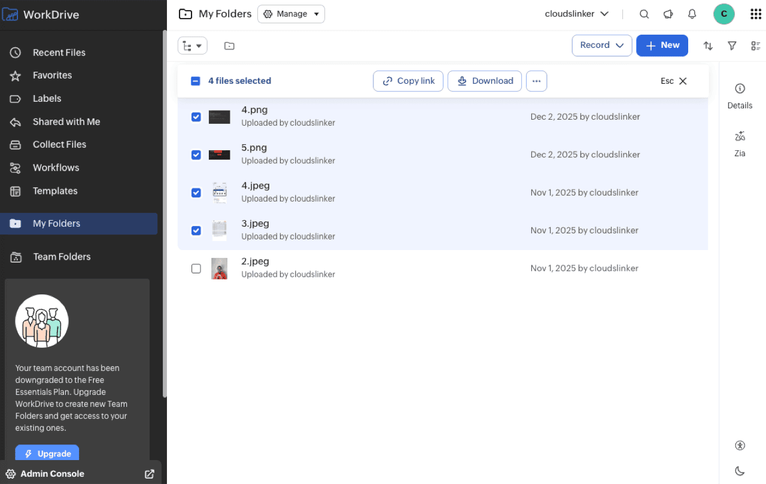Click the 4.jpeg file name
The width and height of the screenshot is (766, 484).
(256, 185)
